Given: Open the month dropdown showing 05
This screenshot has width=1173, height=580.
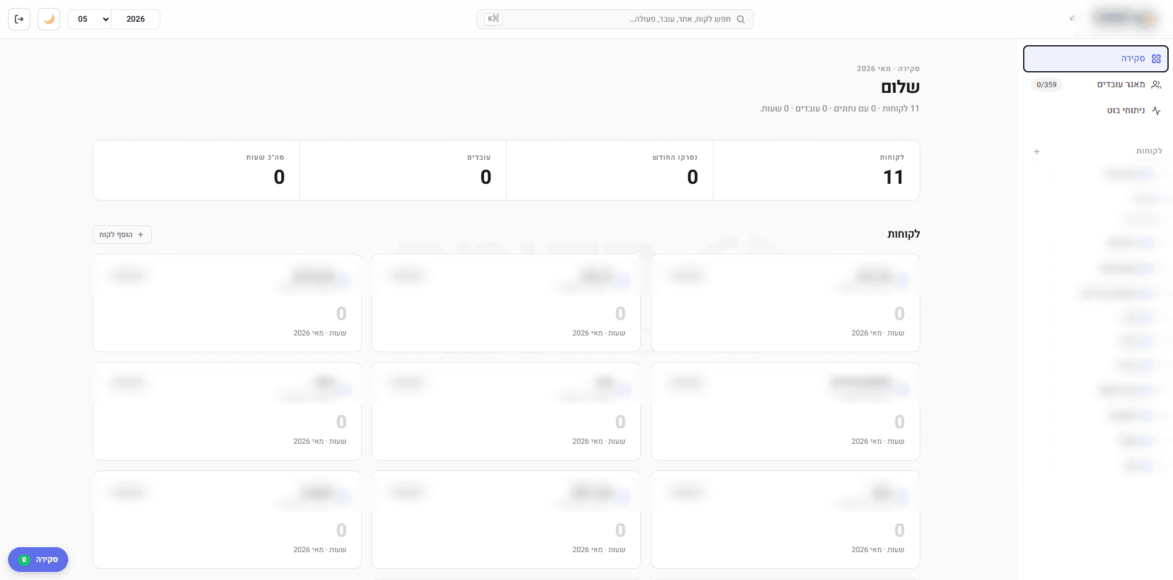Looking at the screenshot, I should point(89,19).
